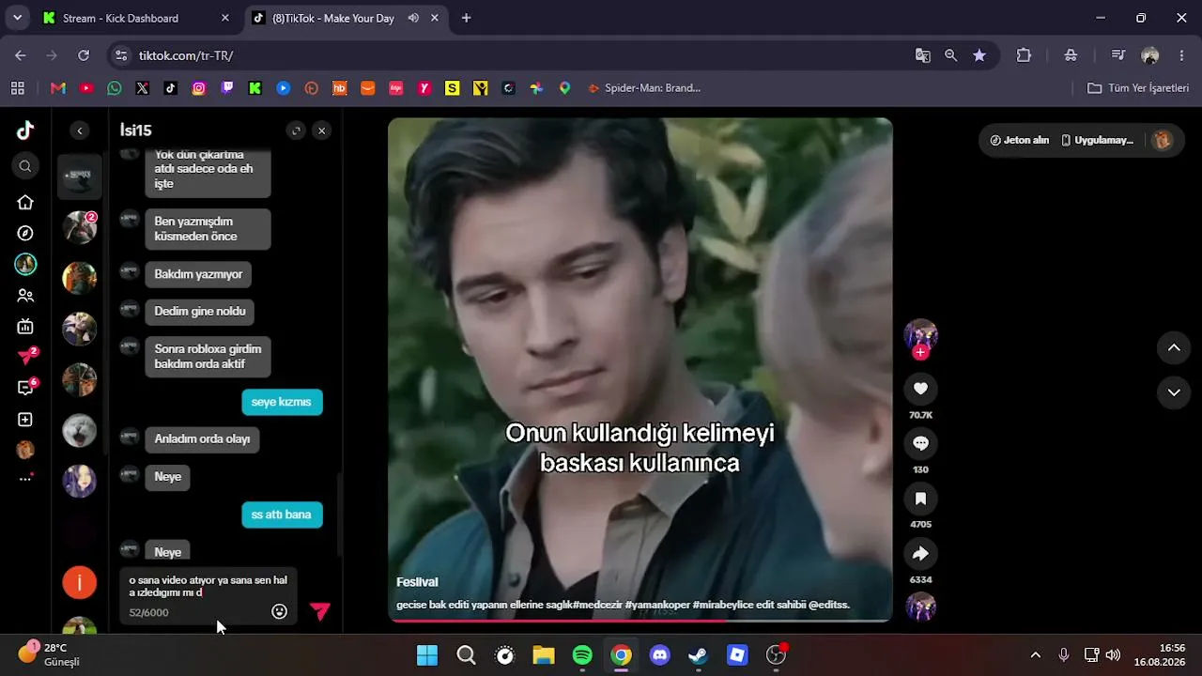The image size is (1202, 676).
Task: Expand the chat panel to full size
Action: [x=297, y=131]
